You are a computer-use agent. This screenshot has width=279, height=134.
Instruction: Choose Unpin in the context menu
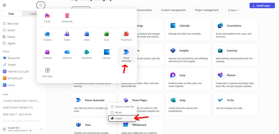(x=122, y=119)
